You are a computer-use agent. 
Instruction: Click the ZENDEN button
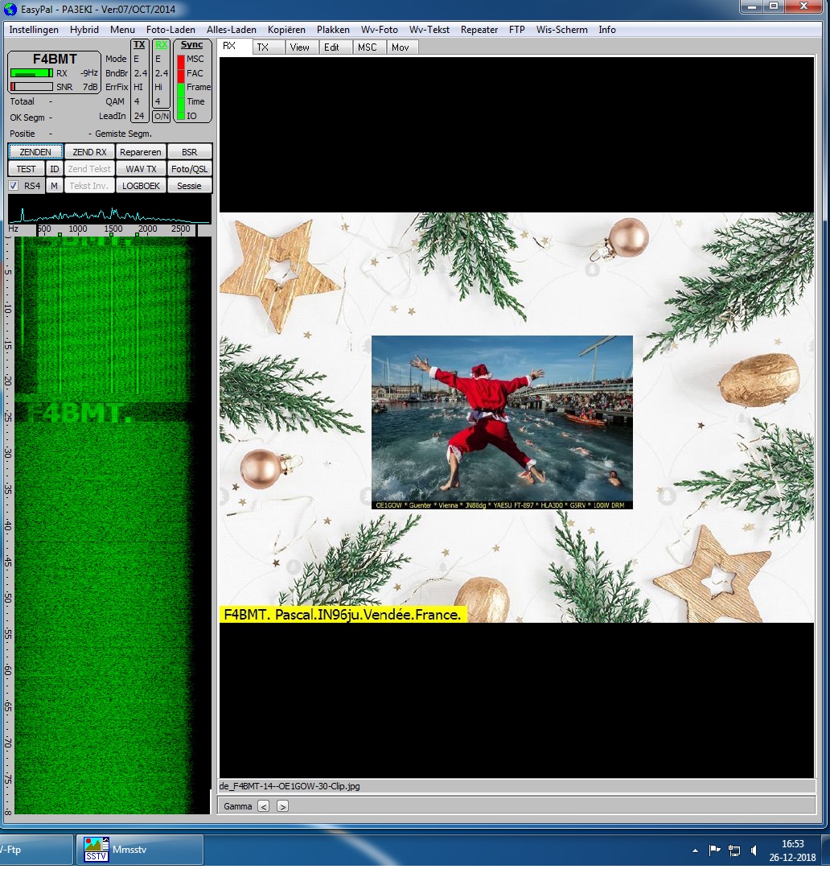[x=35, y=152]
